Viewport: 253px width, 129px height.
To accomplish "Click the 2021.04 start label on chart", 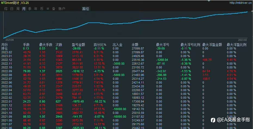I will [10, 40].
